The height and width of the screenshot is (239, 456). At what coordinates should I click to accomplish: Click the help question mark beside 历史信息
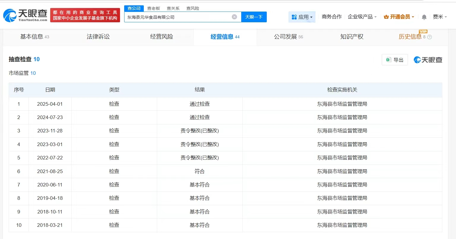[x=430, y=37]
